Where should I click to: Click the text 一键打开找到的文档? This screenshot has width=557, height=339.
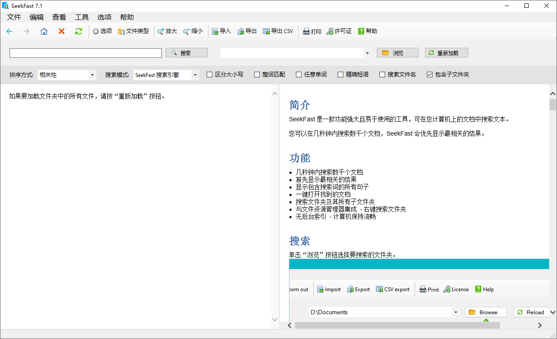[x=323, y=194]
